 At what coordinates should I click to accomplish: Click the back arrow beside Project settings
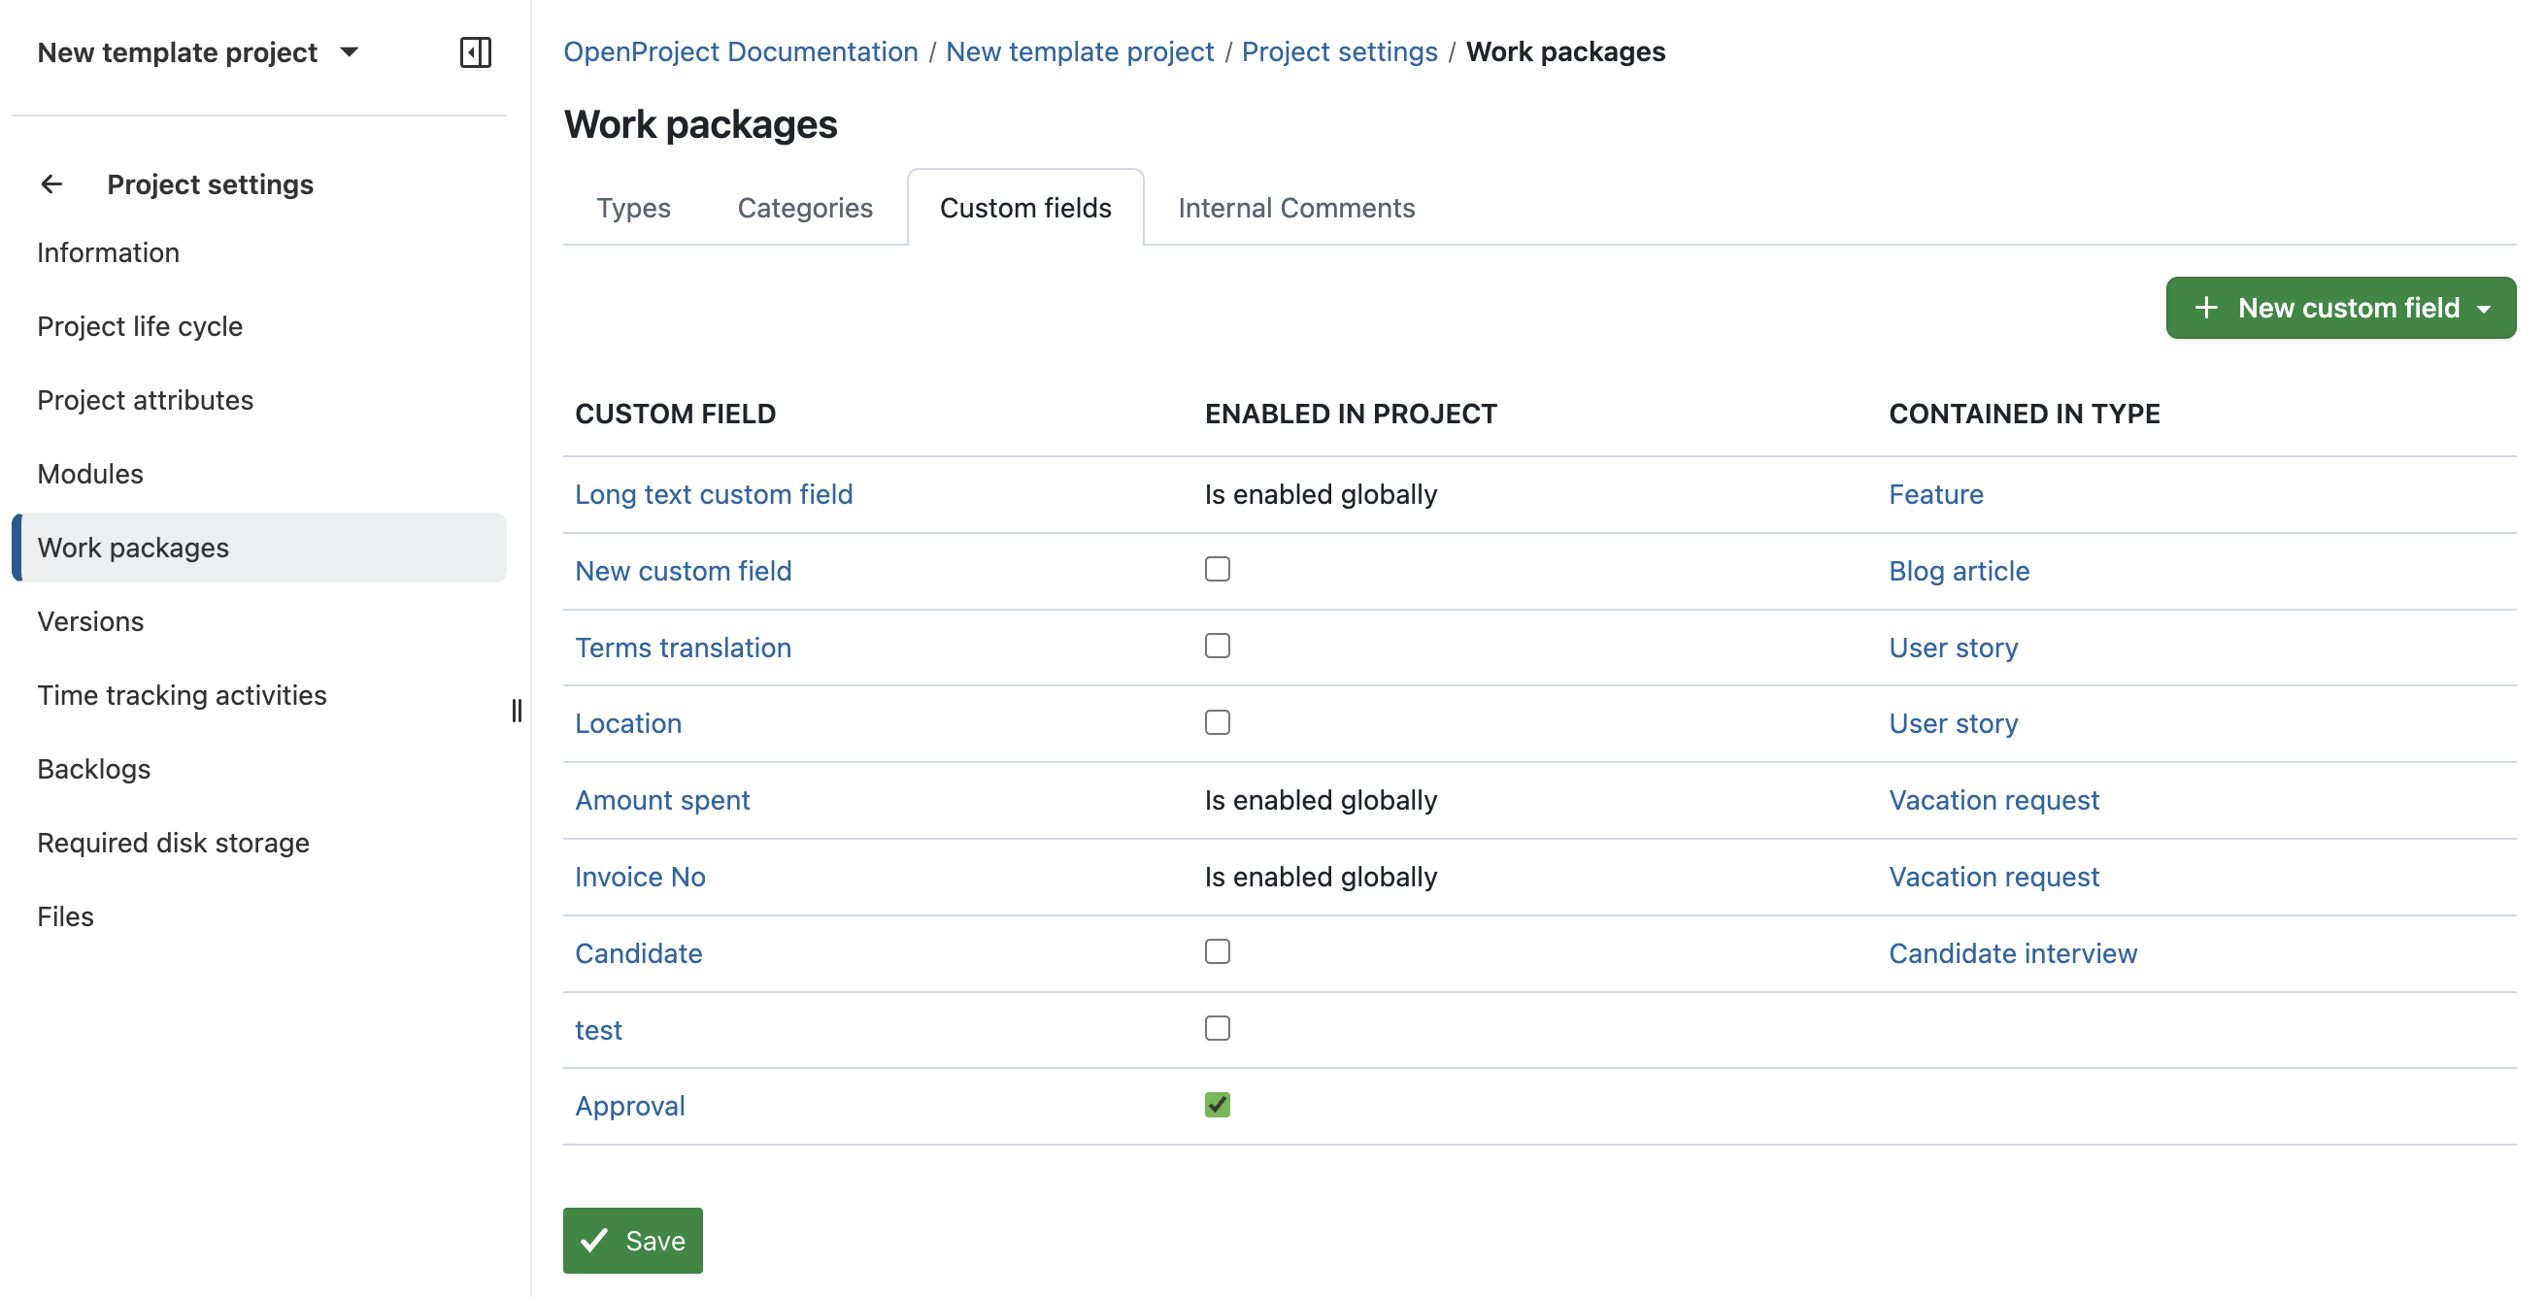pos(50,183)
